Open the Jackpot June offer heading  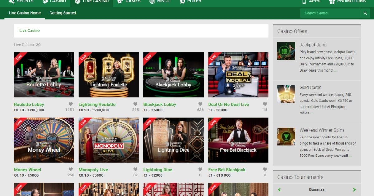pyautogui.click(x=313, y=45)
